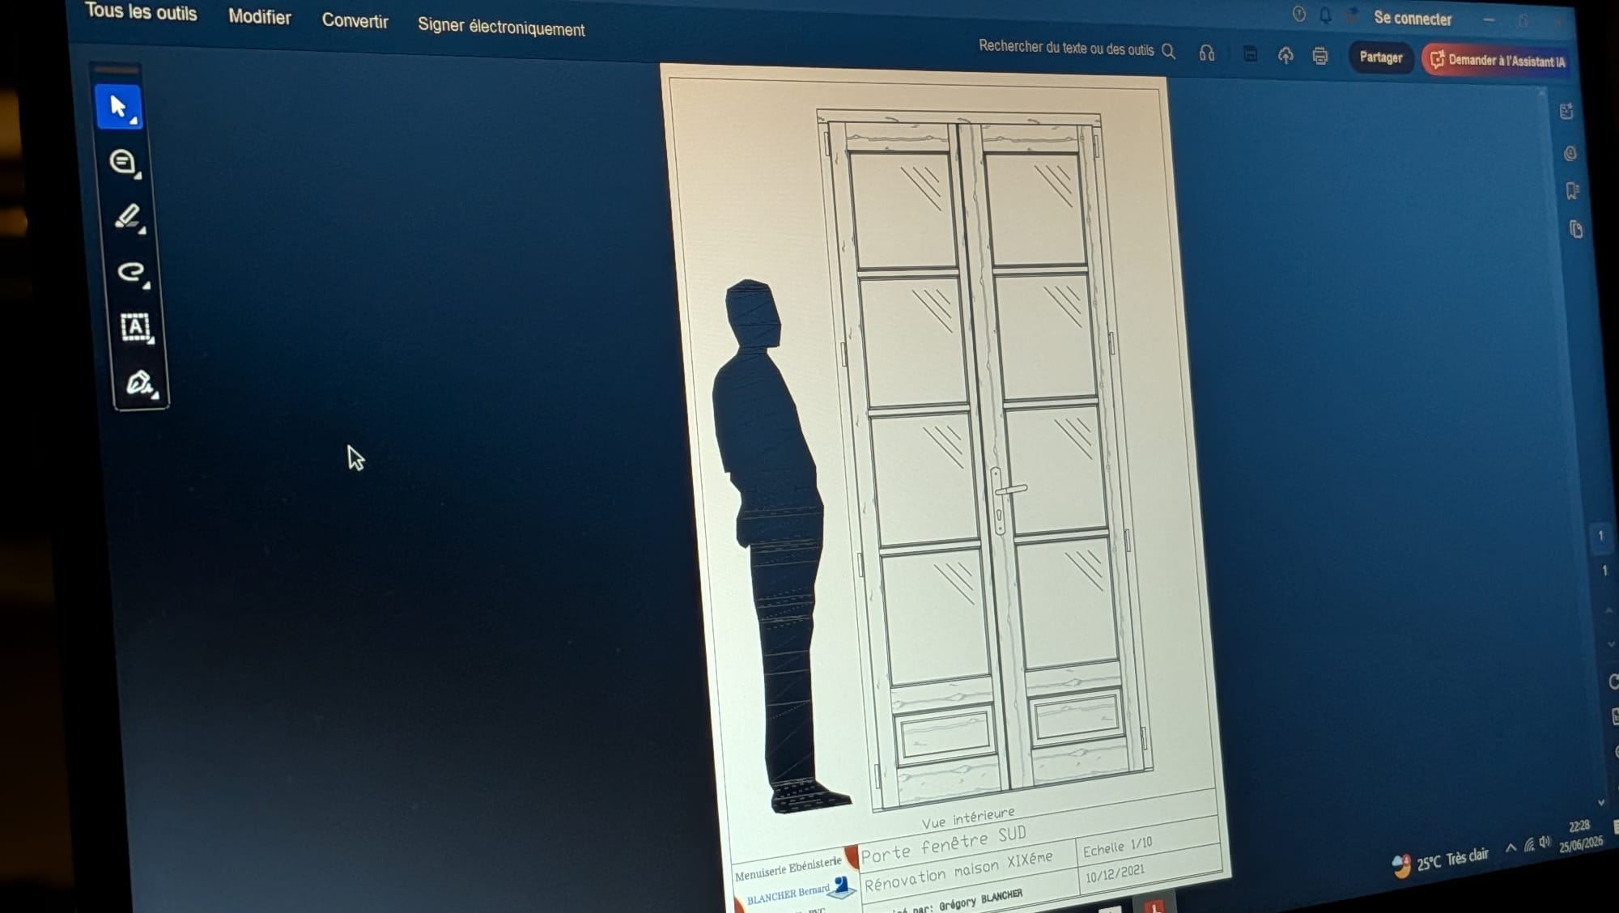Click Demander à l'Assistant IA
The width and height of the screenshot is (1619, 913).
(1497, 60)
